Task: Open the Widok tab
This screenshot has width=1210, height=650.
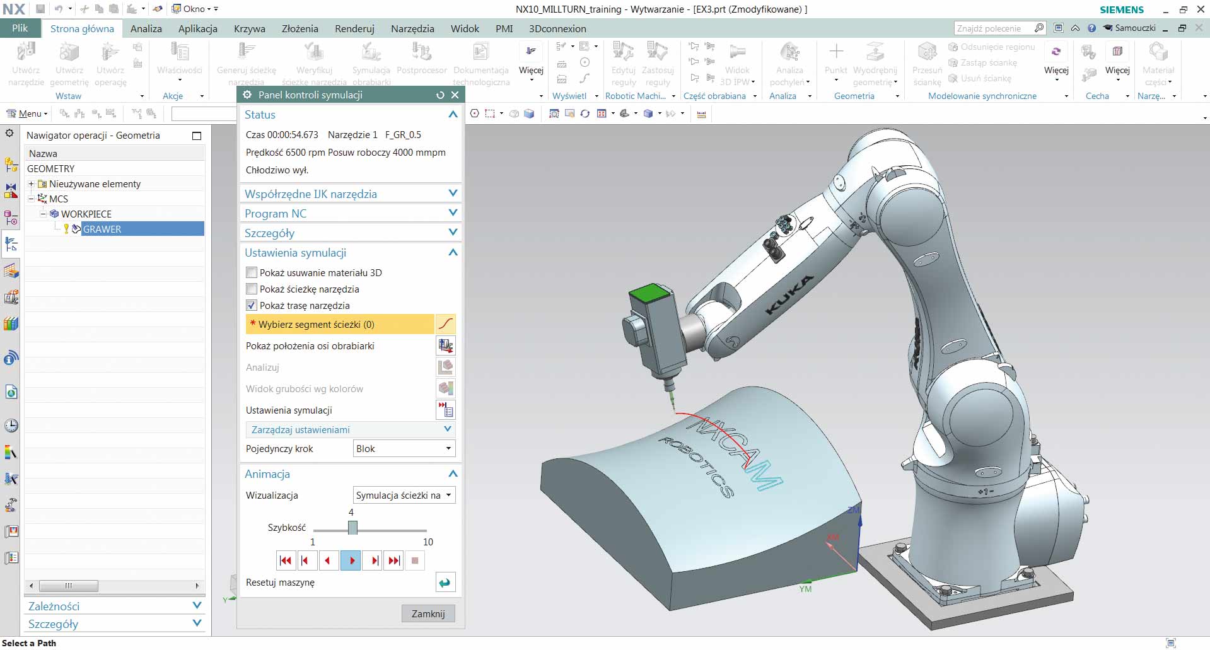Action: (x=465, y=28)
